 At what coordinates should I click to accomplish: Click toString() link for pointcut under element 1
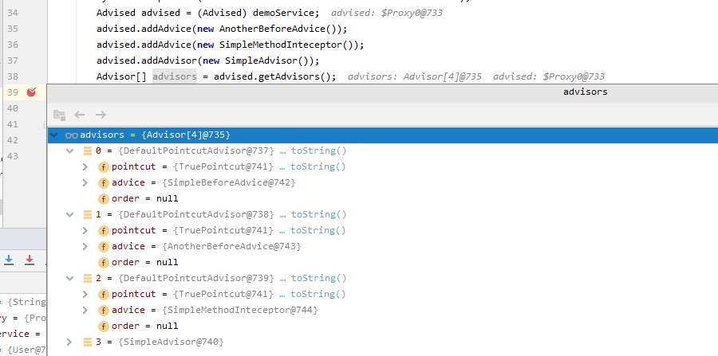click(318, 230)
